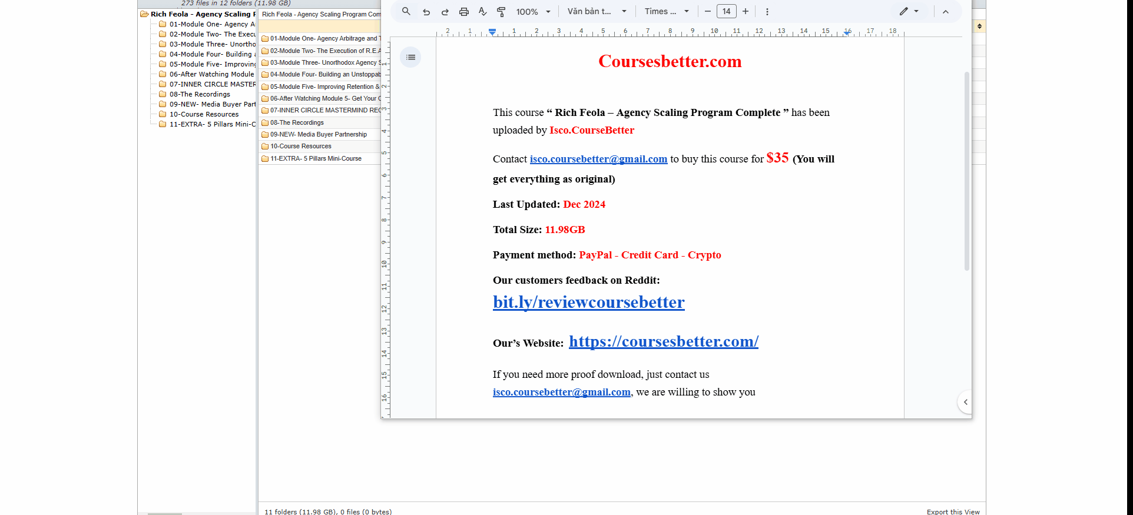Select 07-INNER CIRCLE MASTER in the tree
The width and height of the screenshot is (1133, 515).
click(x=207, y=84)
